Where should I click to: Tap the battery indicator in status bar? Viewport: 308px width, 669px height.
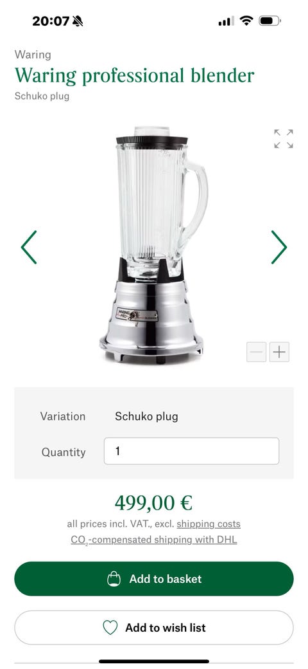point(269,21)
